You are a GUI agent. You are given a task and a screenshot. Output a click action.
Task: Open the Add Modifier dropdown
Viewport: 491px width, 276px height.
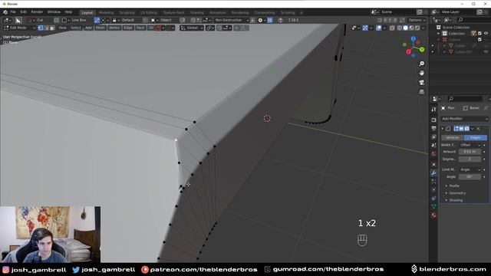(x=464, y=119)
